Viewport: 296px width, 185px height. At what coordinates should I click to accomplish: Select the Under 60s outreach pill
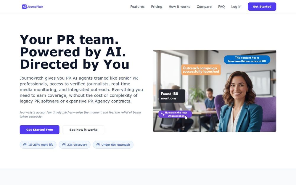[x=113, y=145]
